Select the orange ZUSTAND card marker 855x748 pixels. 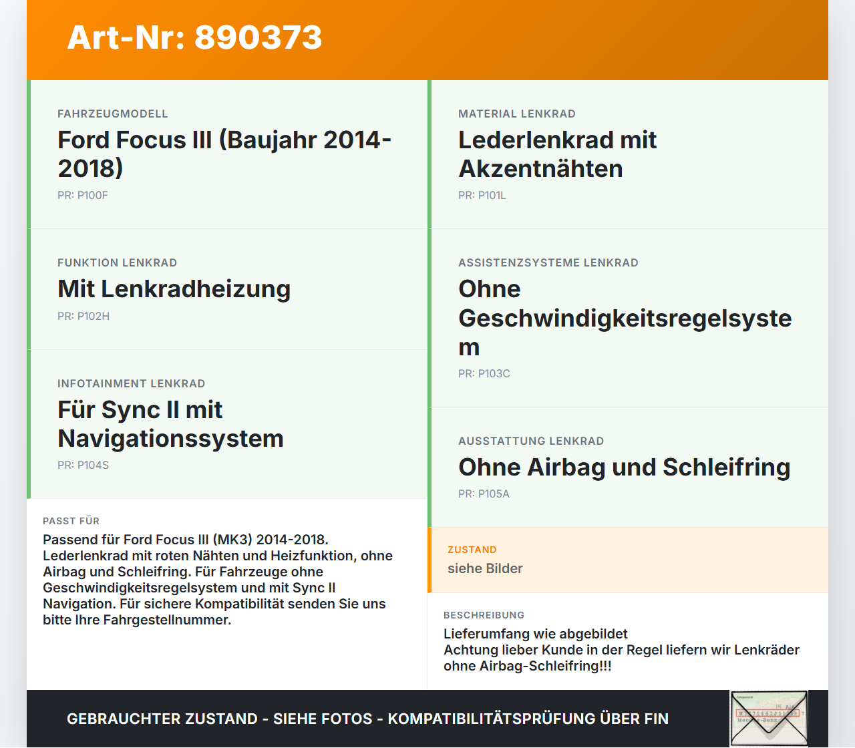pyautogui.click(x=430, y=560)
